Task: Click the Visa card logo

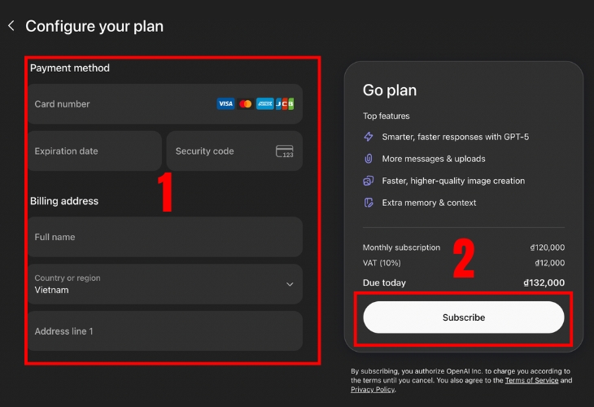Action: 225,104
